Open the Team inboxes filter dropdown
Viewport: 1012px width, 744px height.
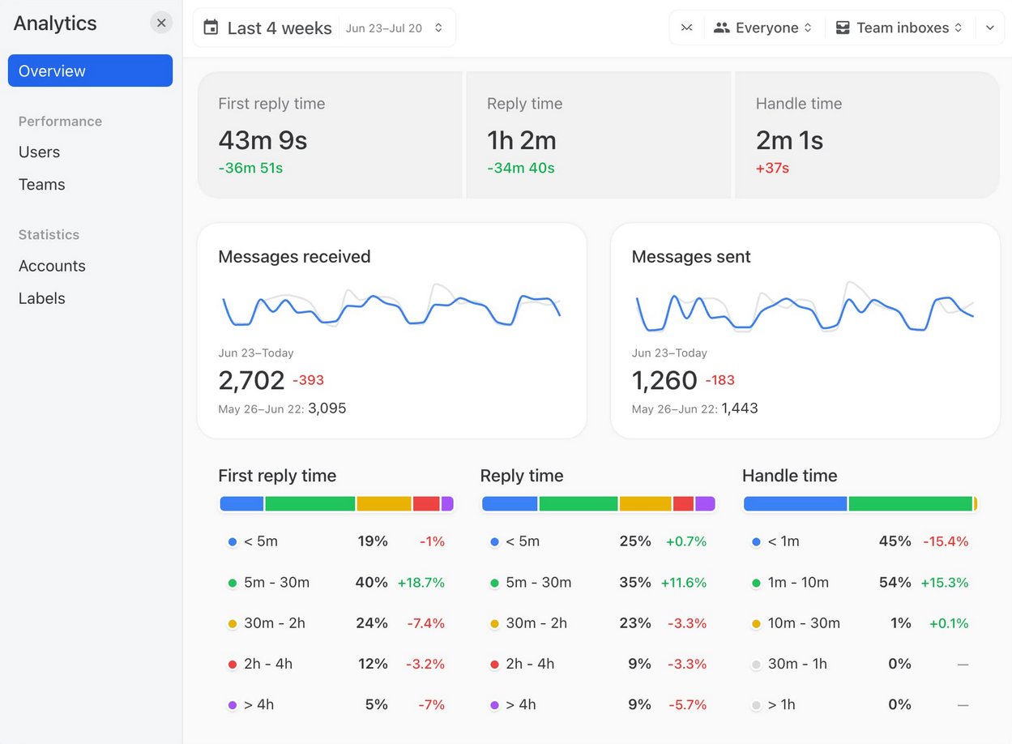[899, 28]
